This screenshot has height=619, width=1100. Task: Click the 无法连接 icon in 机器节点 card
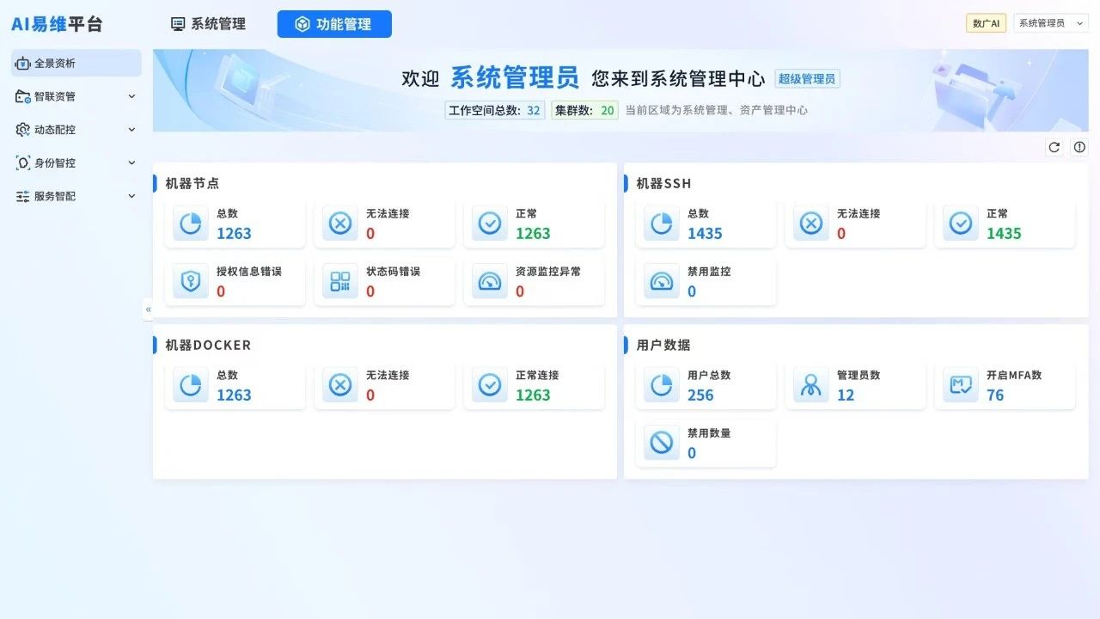[x=339, y=223]
